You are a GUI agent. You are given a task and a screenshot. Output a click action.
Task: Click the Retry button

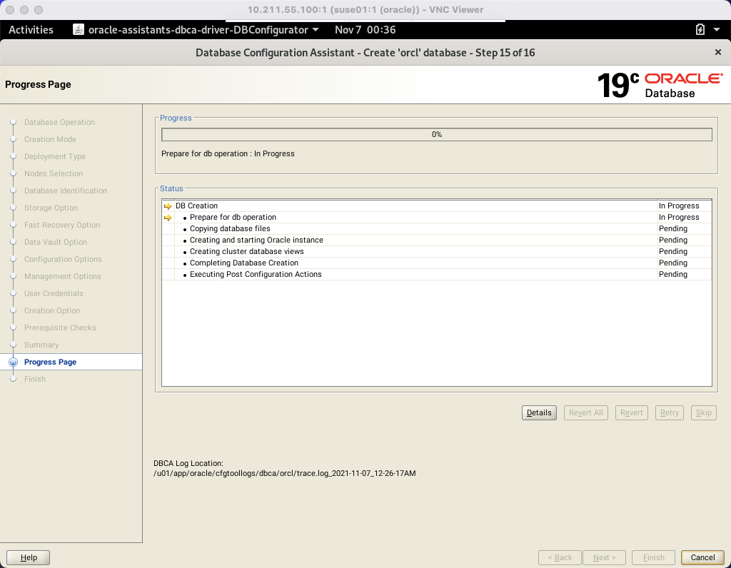click(x=669, y=413)
